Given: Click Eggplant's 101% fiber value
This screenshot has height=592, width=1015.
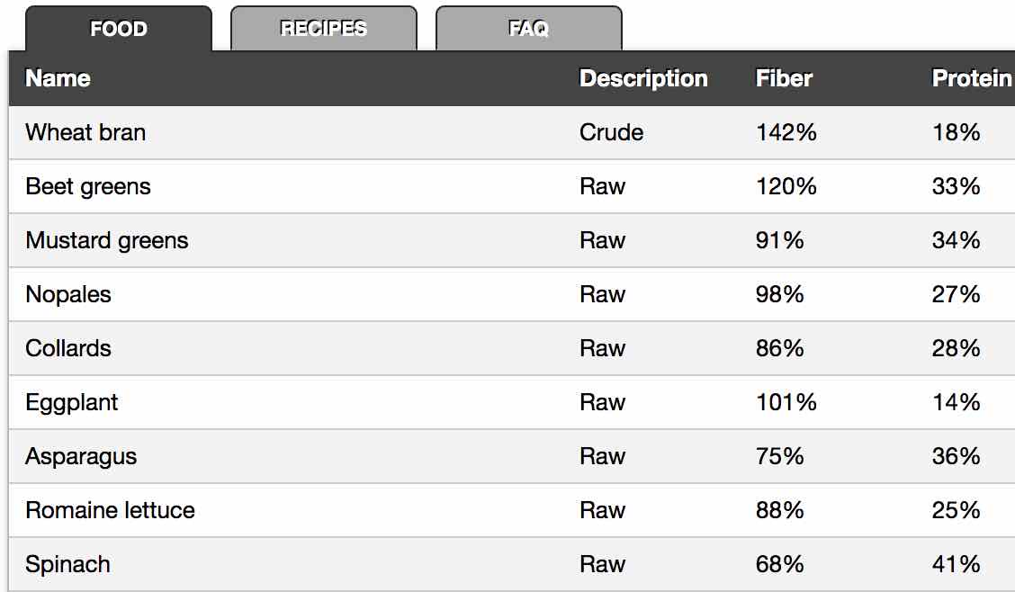Looking at the screenshot, I should (x=786, y=402).
